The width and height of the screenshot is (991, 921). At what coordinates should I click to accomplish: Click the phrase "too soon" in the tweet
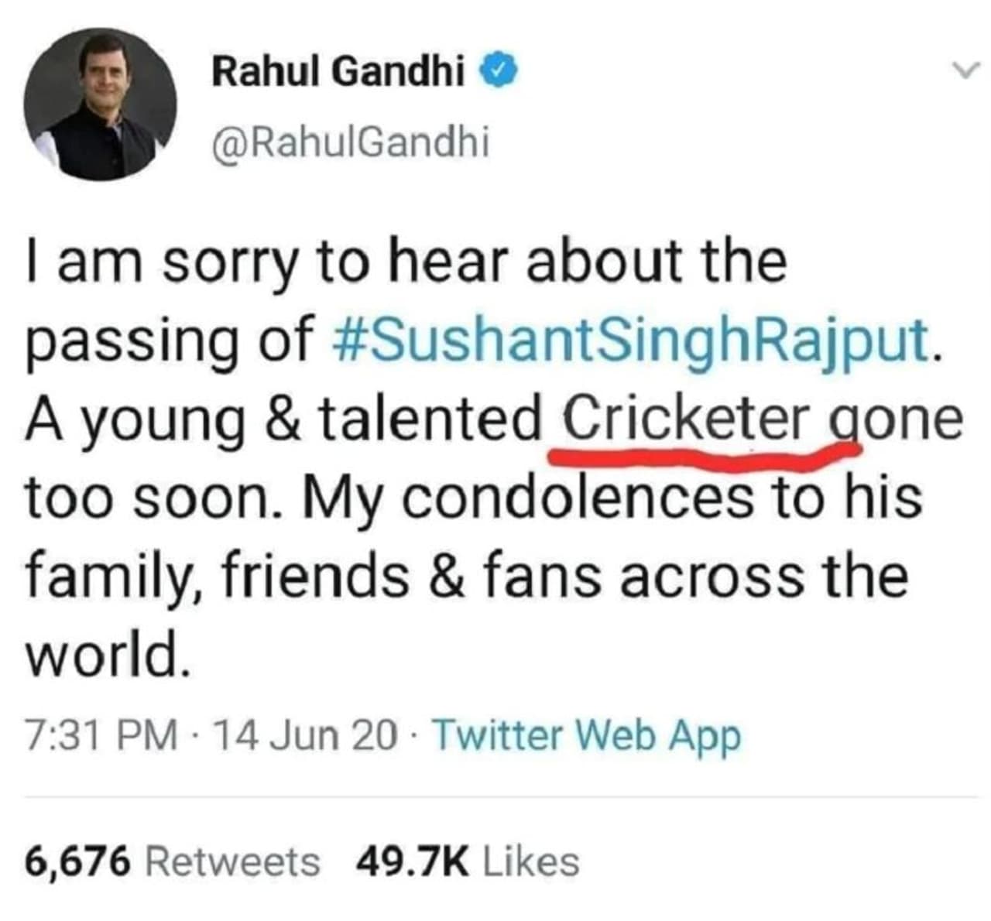pos(149,496)
